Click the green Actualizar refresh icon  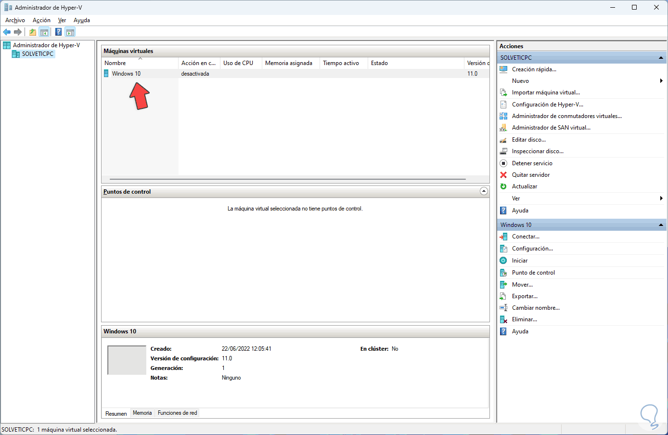[x=503, y=186]
